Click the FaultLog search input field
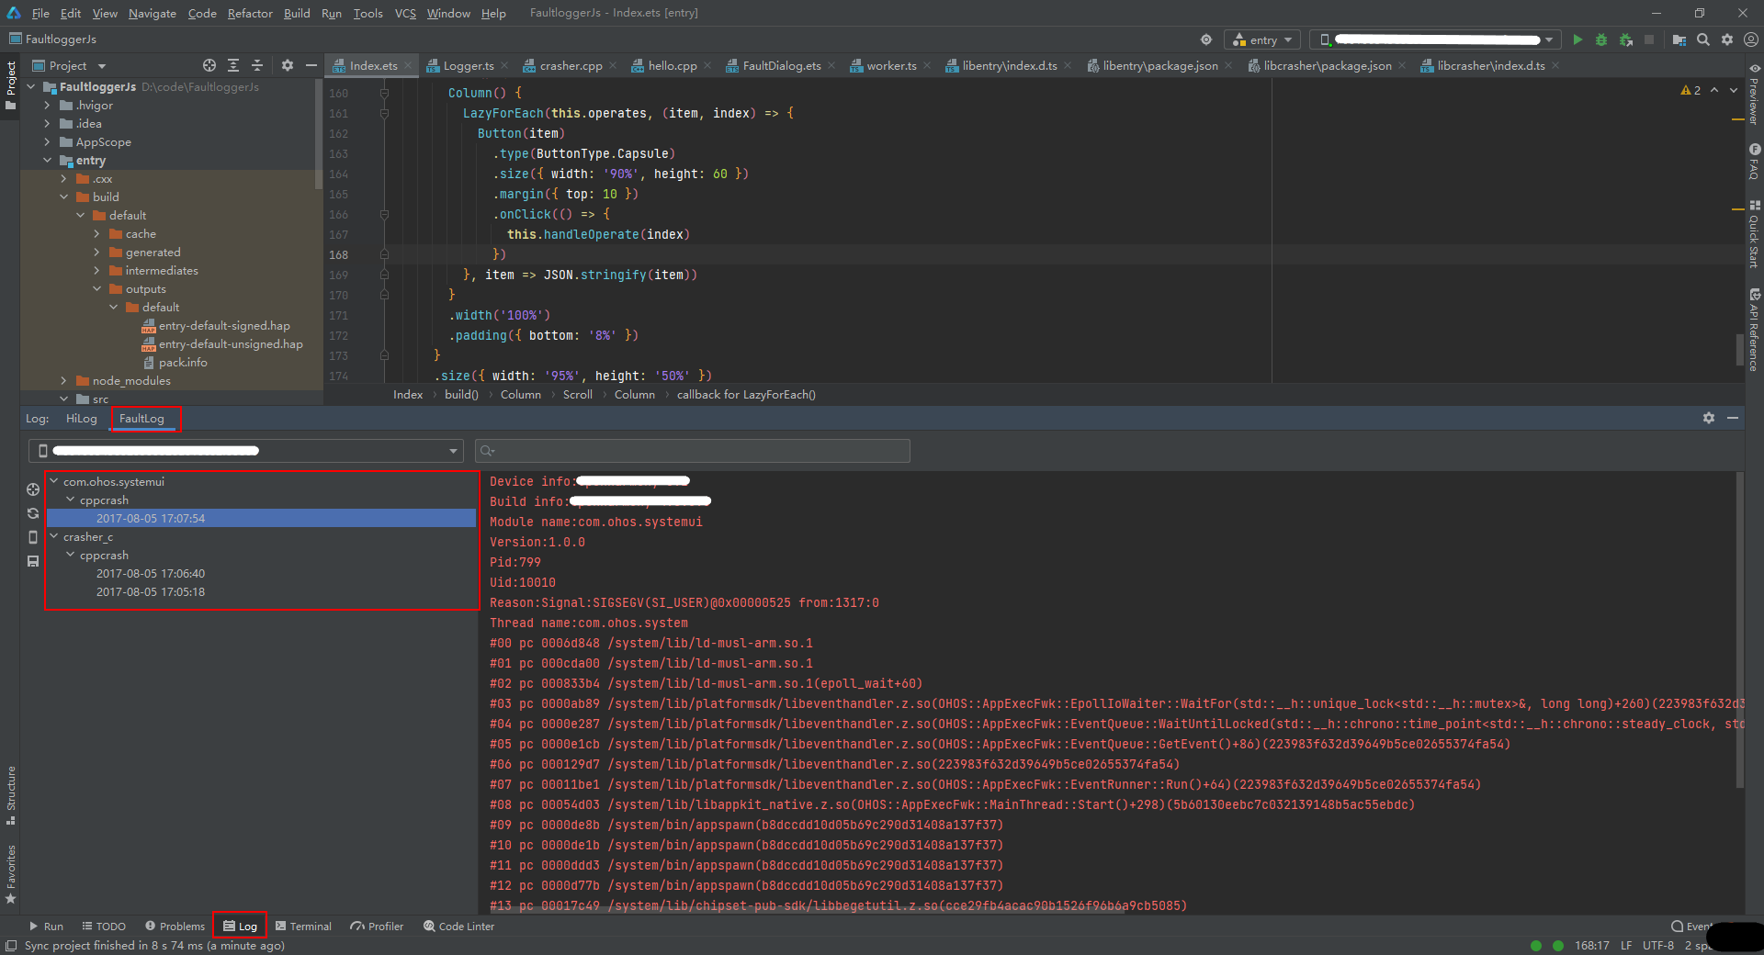1764x955 pixels. point(698,451)
